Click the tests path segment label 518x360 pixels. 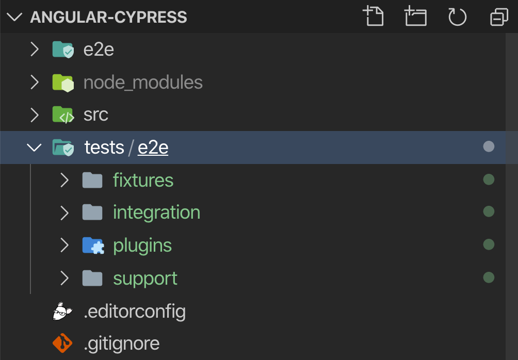point(104,148)
